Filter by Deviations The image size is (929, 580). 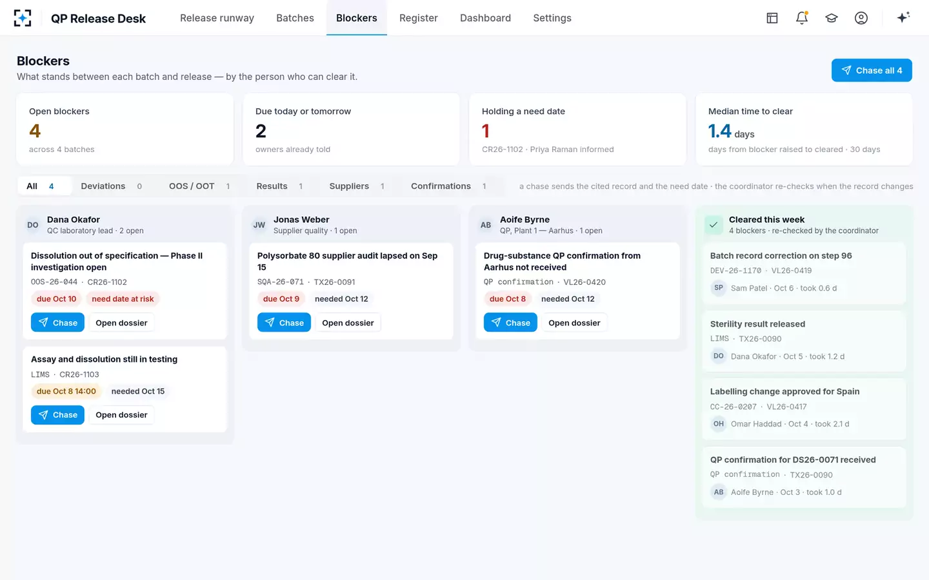point(111,186)
